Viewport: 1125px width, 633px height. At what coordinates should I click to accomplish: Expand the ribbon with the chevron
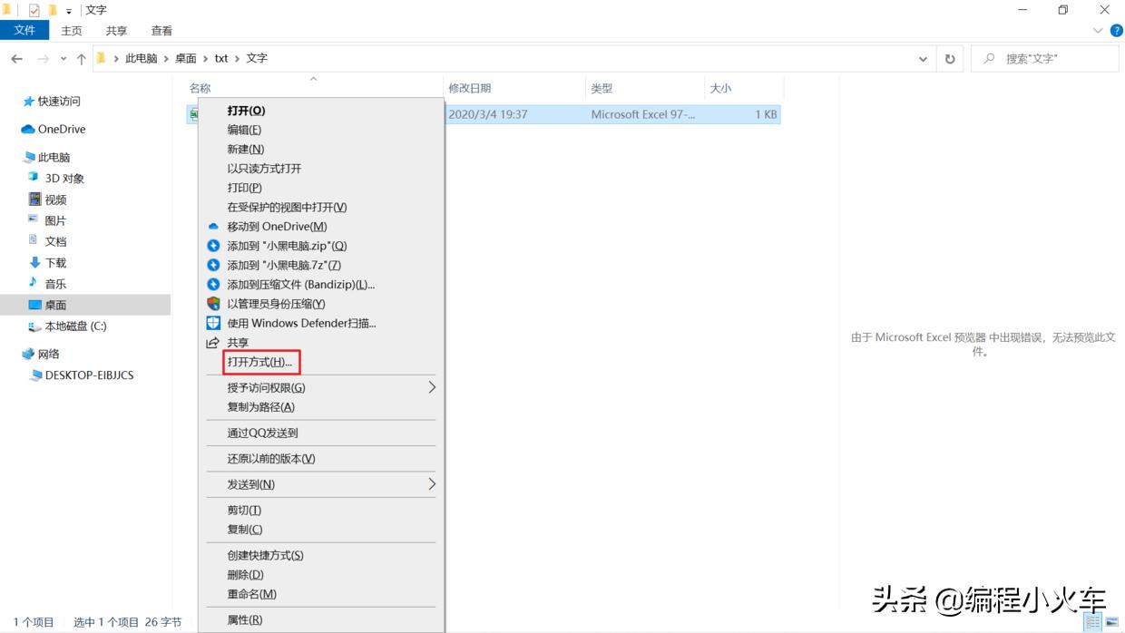(x=1098, y=30)
